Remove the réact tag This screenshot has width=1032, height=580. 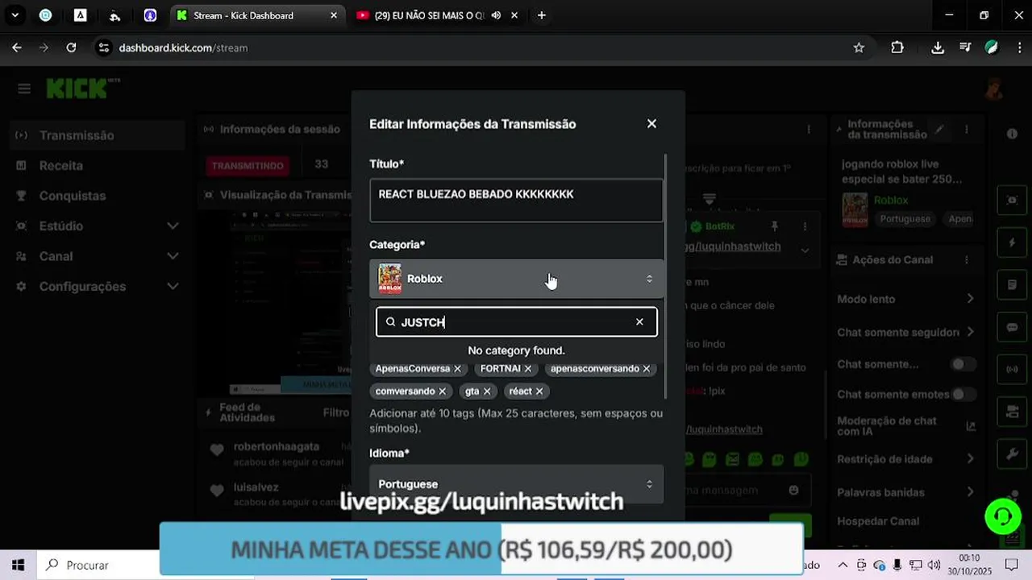click(x=539, y=391)
